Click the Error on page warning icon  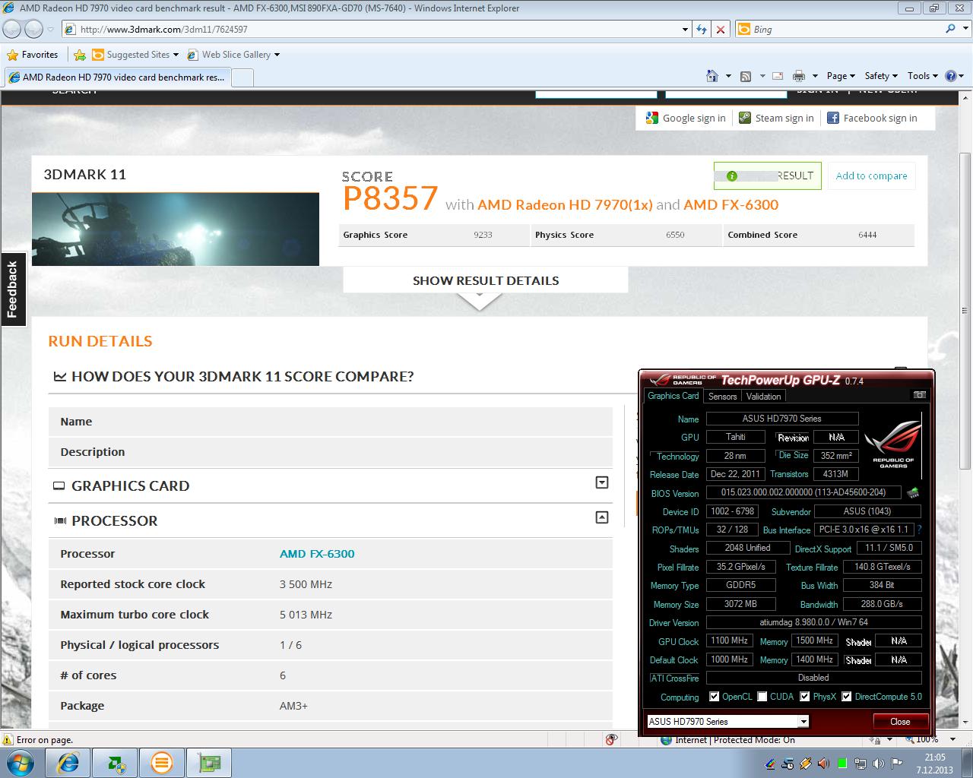tap(8, 739)
